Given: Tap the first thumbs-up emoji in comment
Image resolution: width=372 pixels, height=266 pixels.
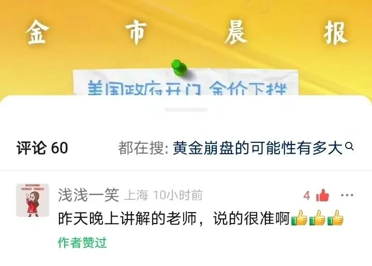Looking at the screenshot, I should click(299, 218).
